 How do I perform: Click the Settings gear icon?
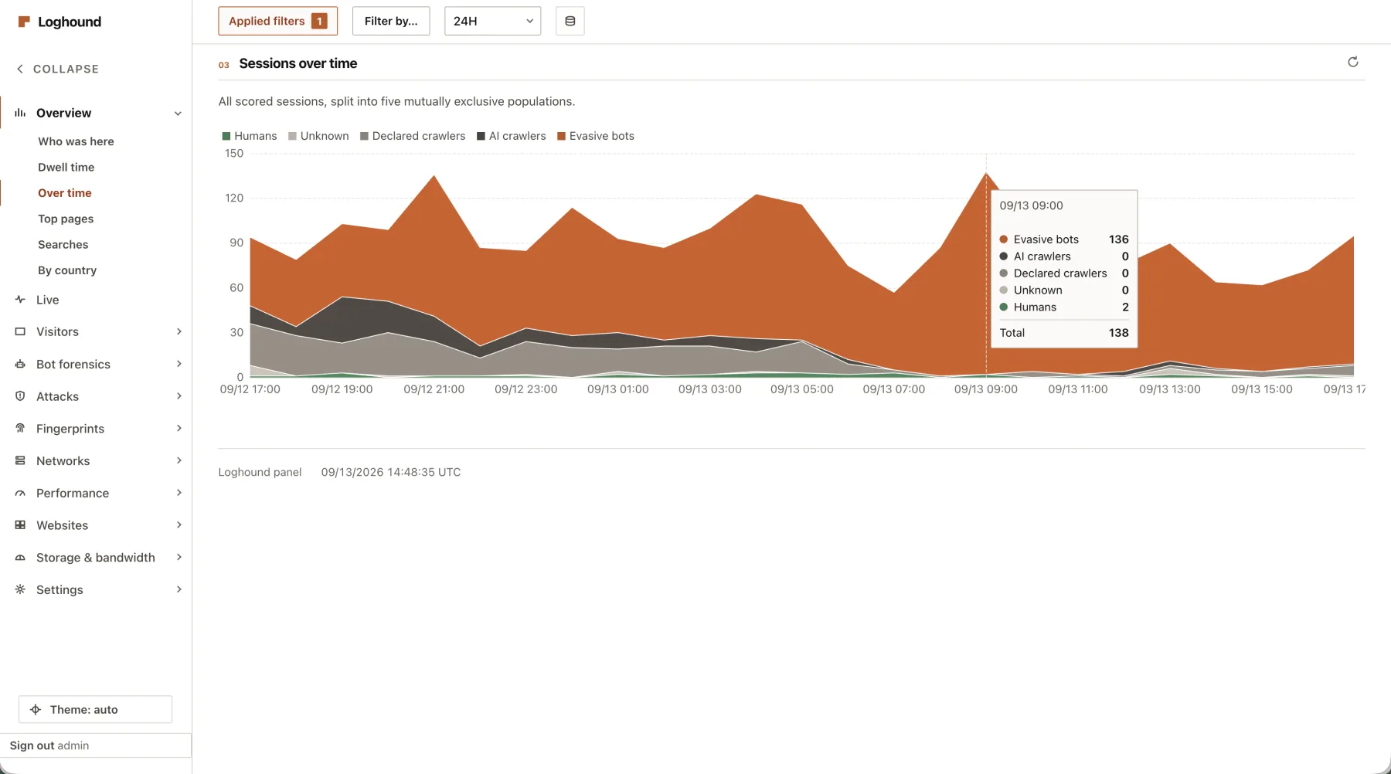pyautogui.click(x=20, y=590)
